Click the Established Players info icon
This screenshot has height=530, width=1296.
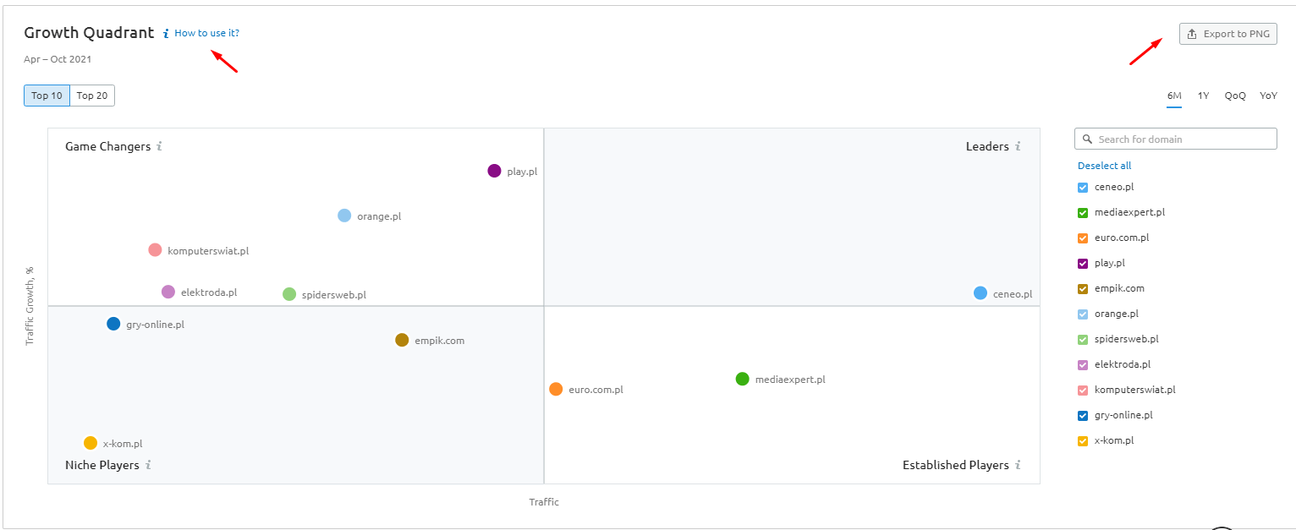point(1018,465)
